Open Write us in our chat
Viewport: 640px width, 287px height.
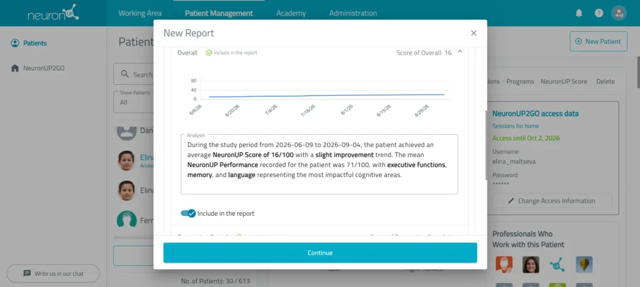(x=53, y=273)
